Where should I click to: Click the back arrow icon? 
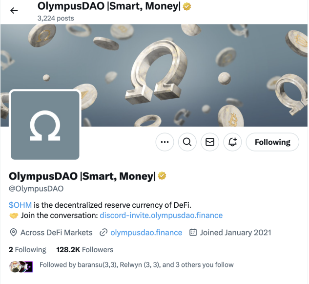14,10
